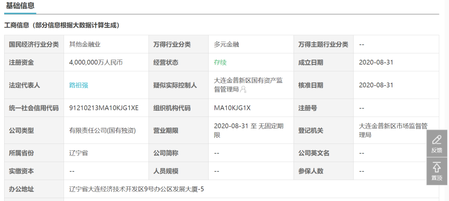This screenshot has width=449, height=201.
Task: Select organization code MA10KJG1X
Action: click(232, 108)
